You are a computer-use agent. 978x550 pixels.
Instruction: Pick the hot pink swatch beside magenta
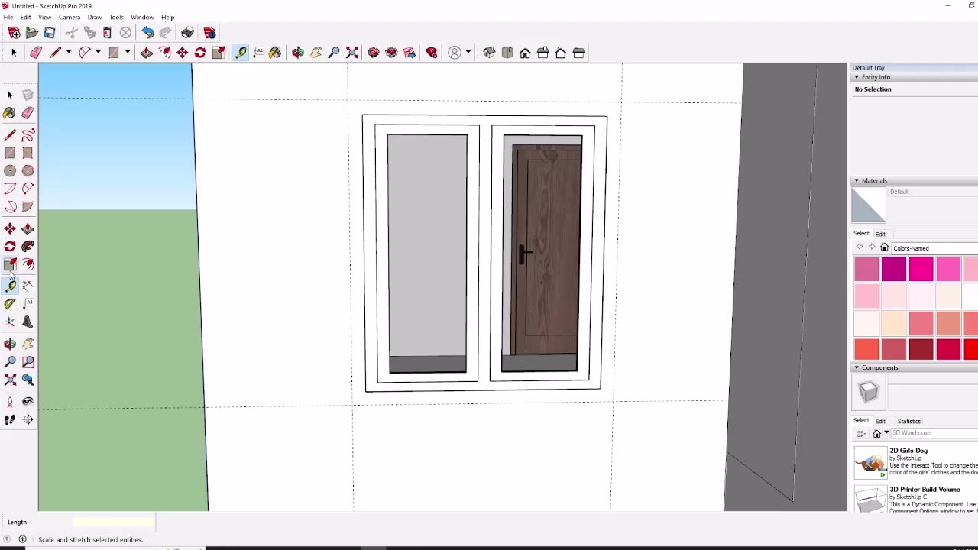point(921,269)
